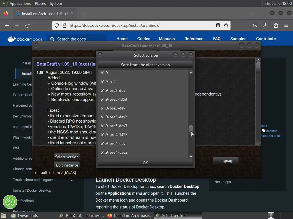Click the workspace switcher in bottom panel
Screen dimensions: 293x219
point(271,216)
